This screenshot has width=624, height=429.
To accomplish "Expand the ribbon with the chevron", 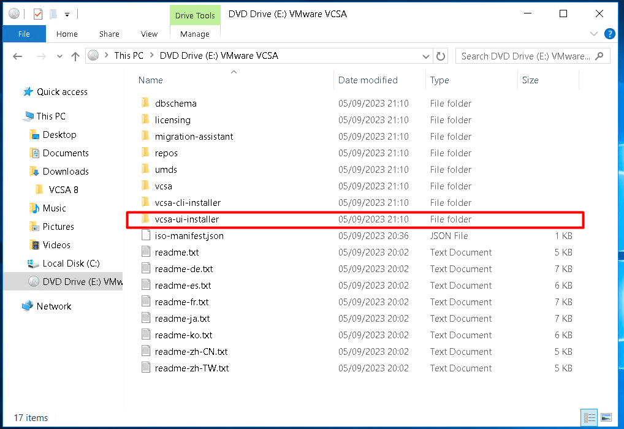I will pos(593,34).
